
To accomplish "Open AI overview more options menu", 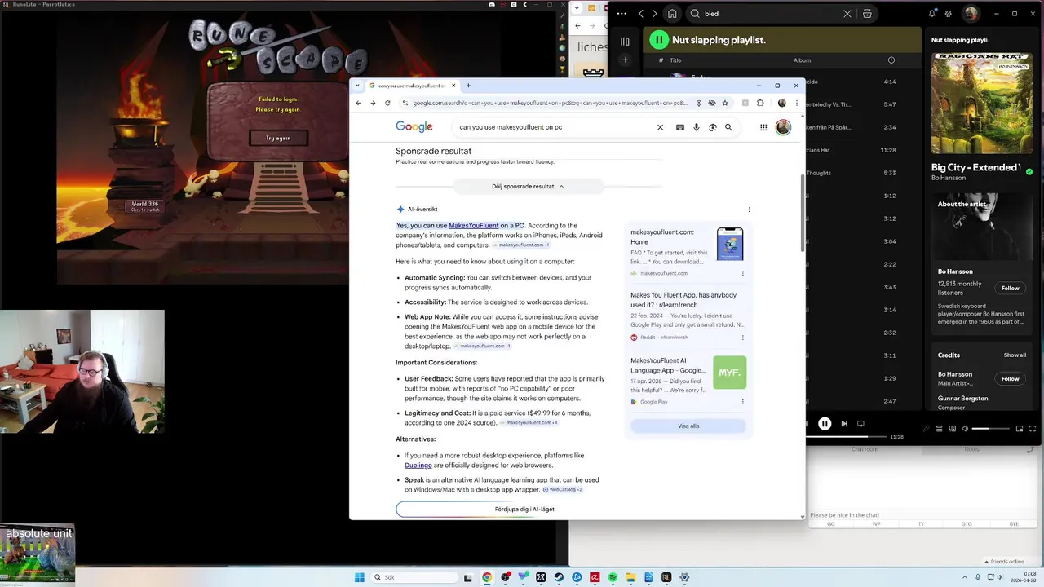I will pyautogui.click(x=750, y=210).
